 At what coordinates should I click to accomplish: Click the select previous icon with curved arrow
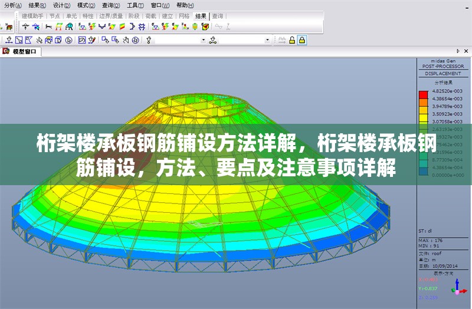pos(82,40)
